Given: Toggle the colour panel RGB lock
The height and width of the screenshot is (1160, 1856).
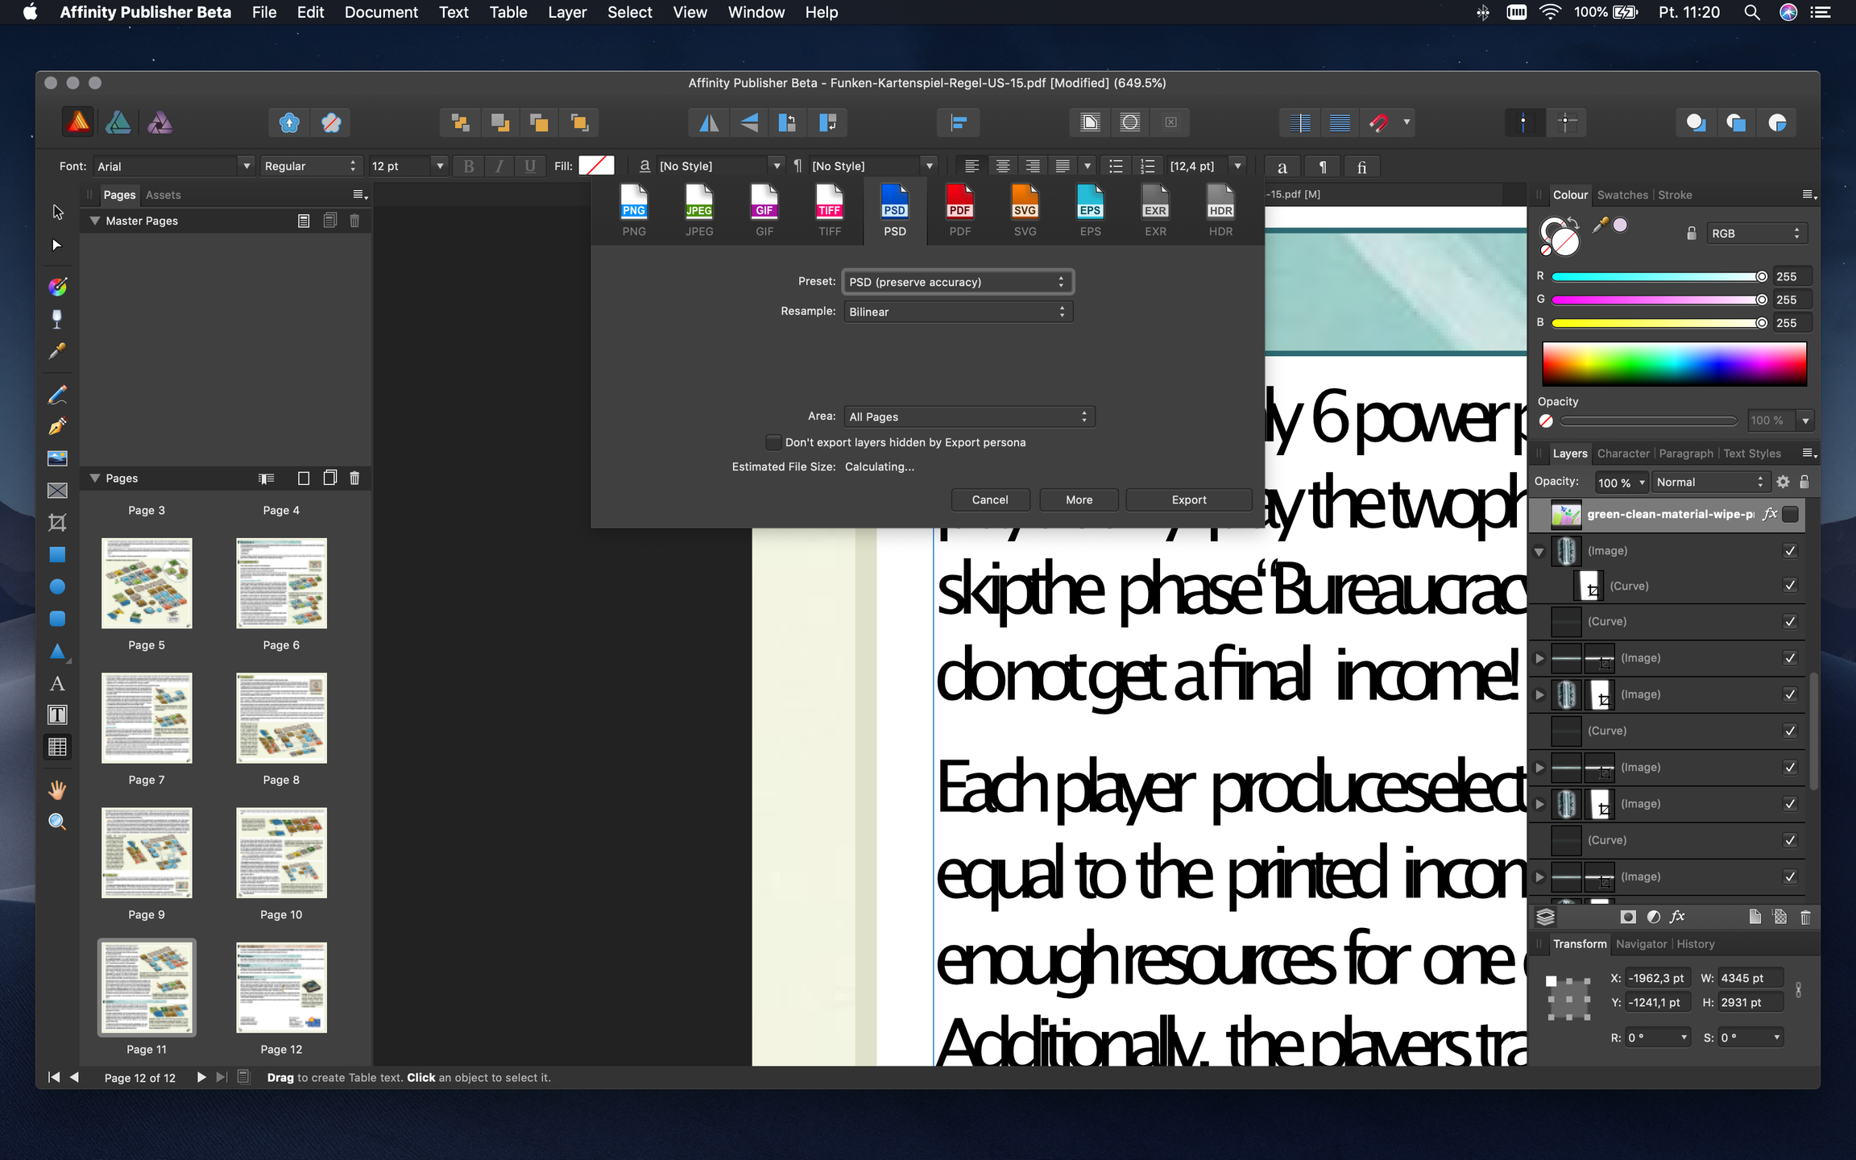Looking at the screenshot, I should pos(1692,234).
